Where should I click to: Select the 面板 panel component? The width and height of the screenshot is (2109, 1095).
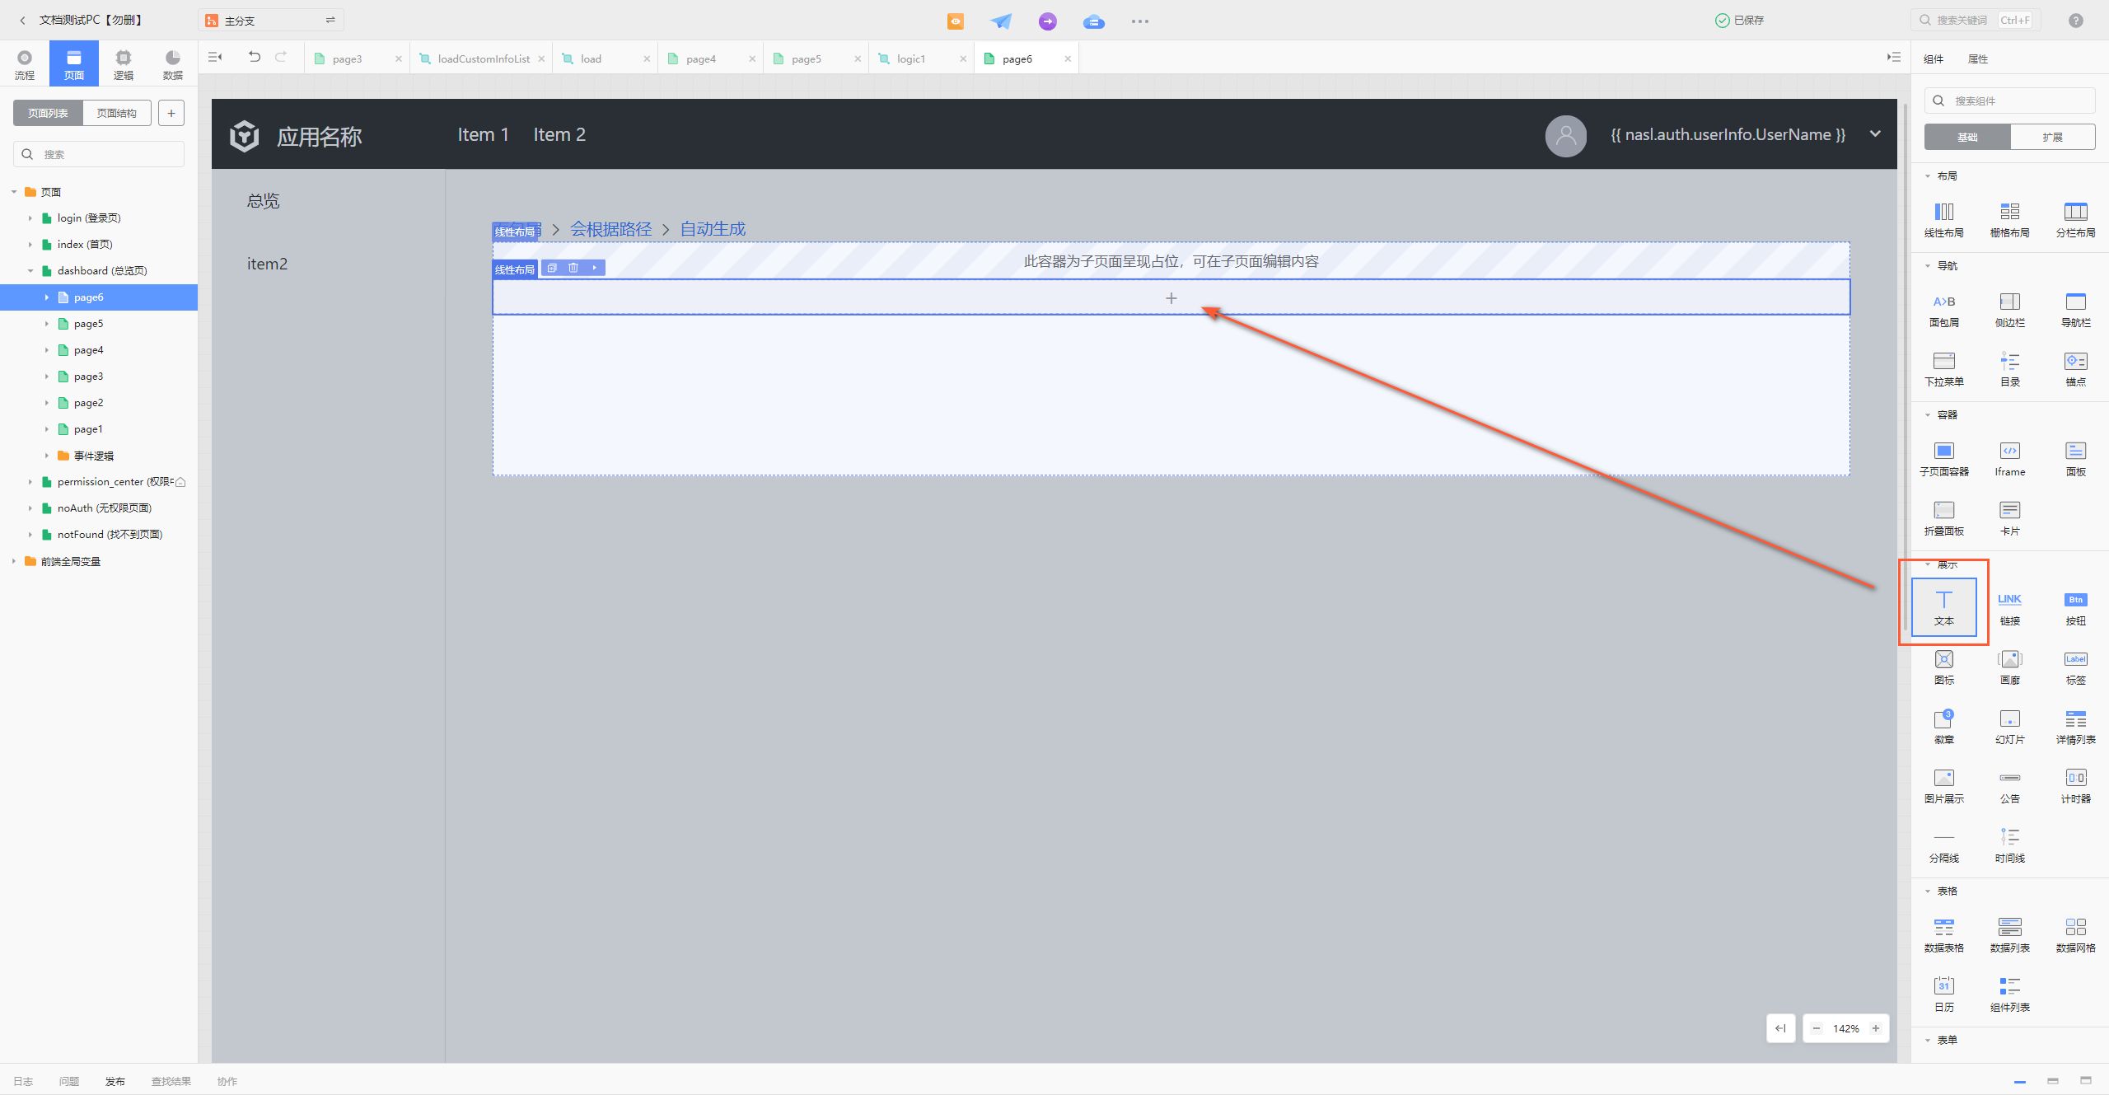pyautogui.click(x=2075, y=458)
